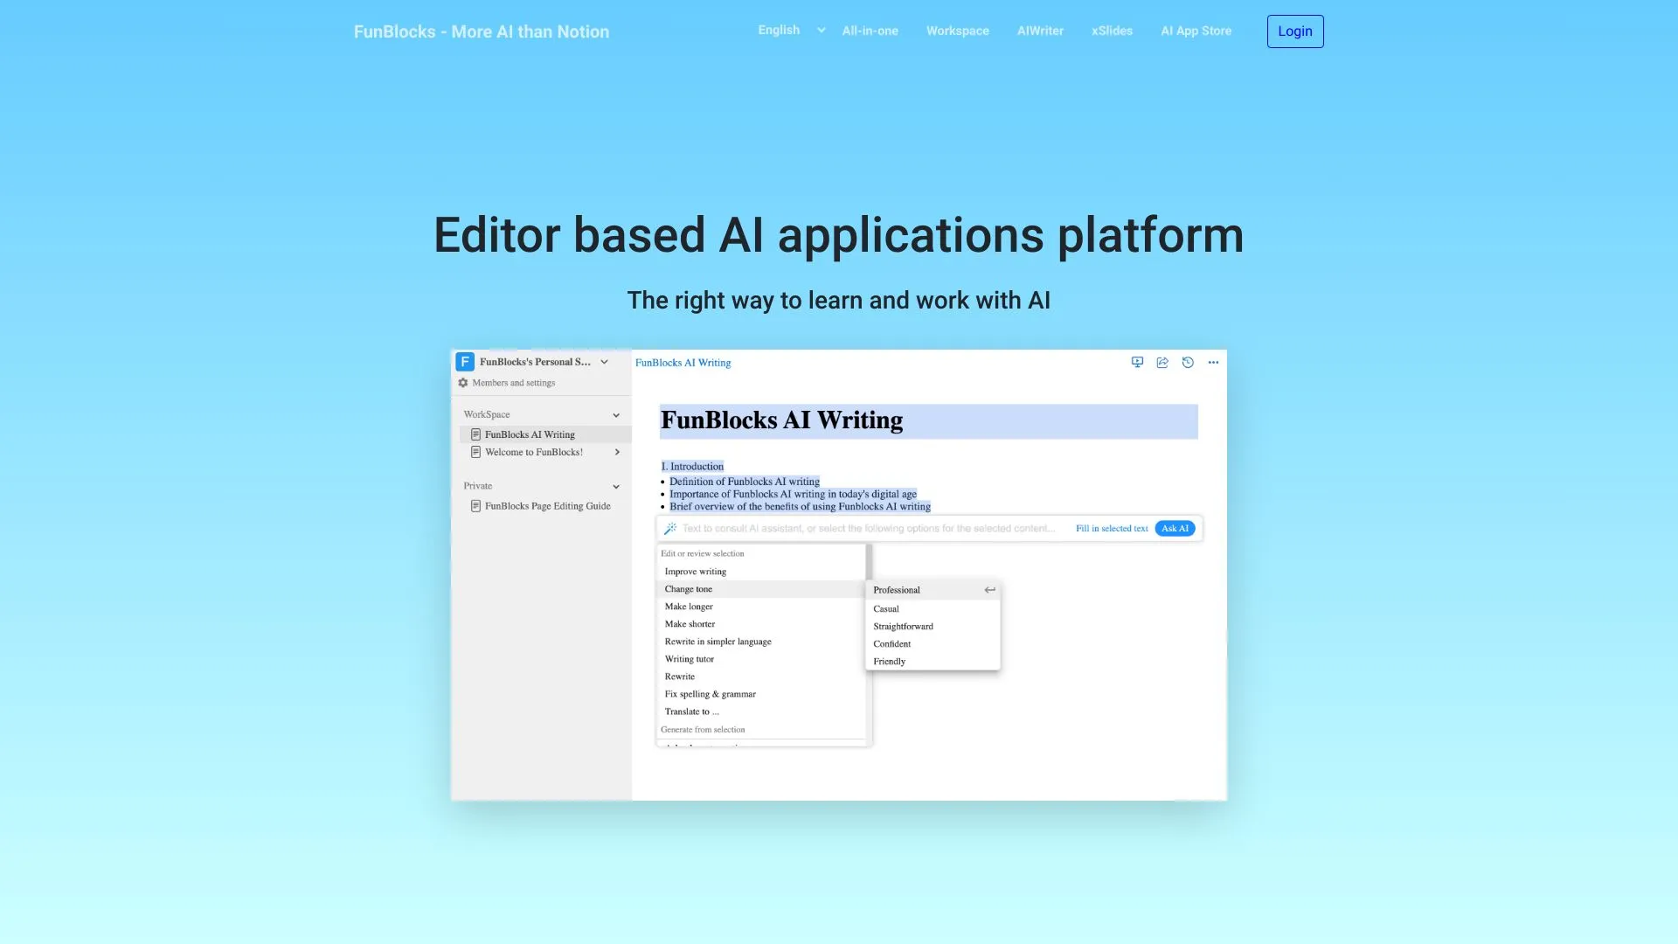
Task: Click the share page icon
Action: (x=1162, y=362)
